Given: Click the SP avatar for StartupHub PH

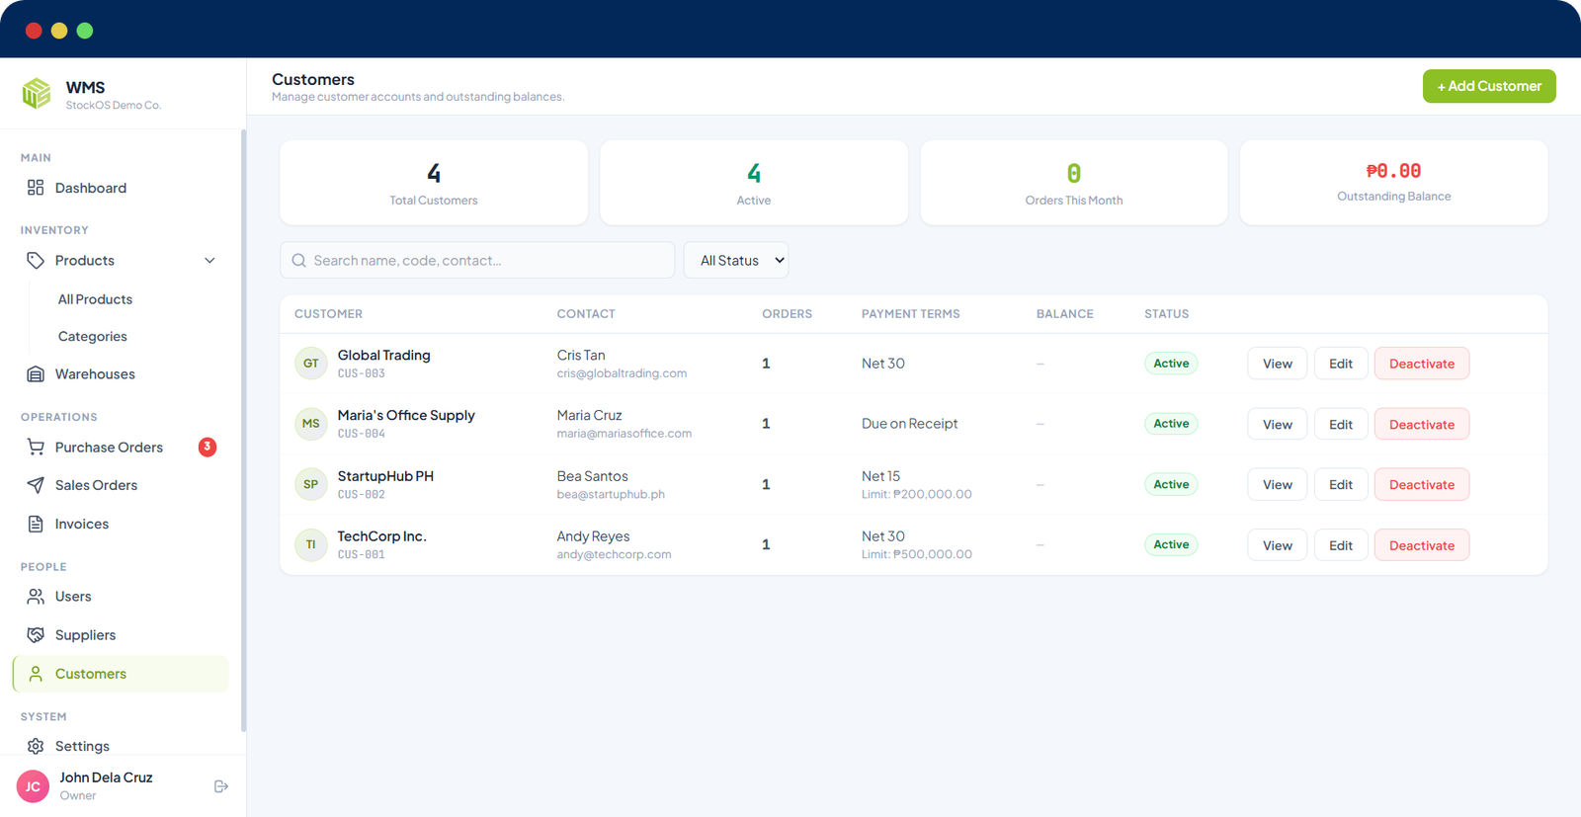Looking at the screenshot, I should [x=311, y=484].
